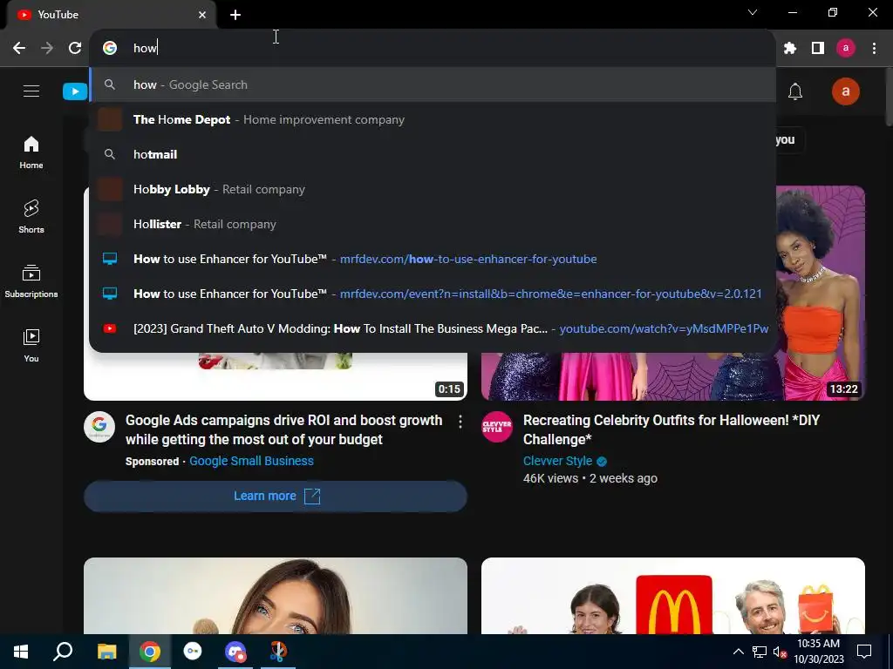Show hidden system tray icons
The height and width of the screenshot is (669, 893).
tap(738, 652)
